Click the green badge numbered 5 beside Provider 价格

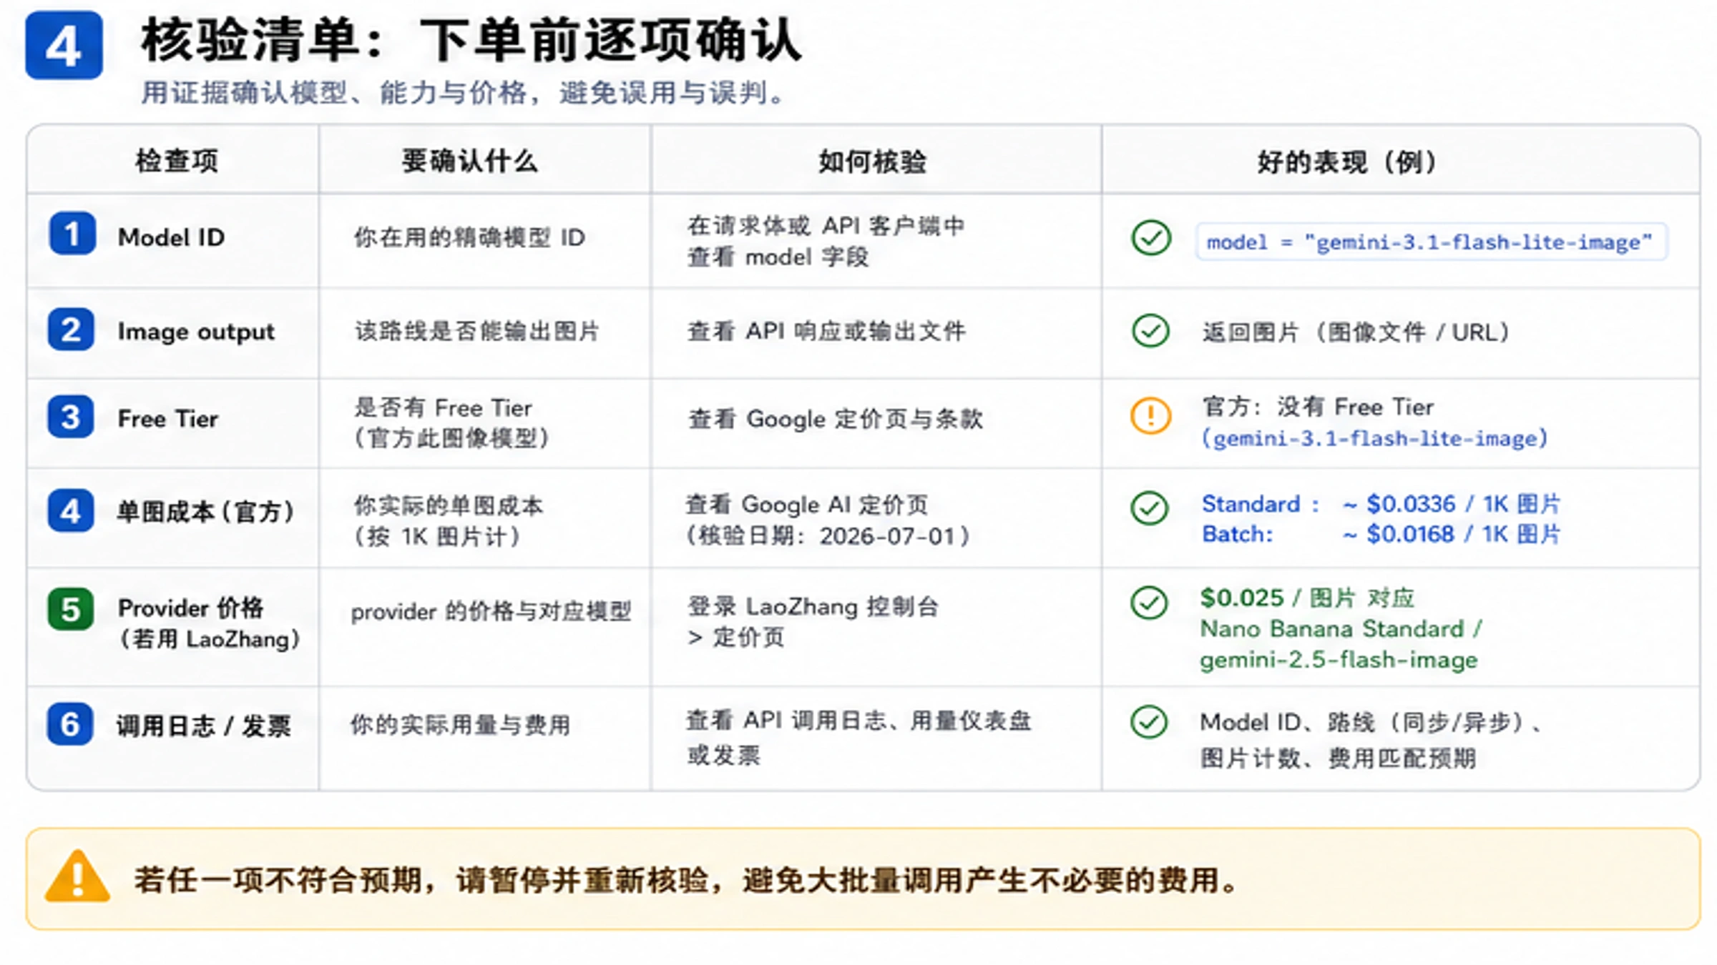71,609
